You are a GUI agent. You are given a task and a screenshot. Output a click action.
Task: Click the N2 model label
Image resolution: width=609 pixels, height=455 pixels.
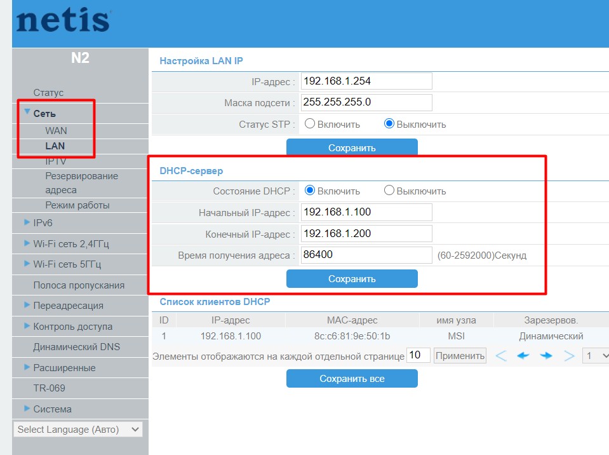[x=80, y=58]
